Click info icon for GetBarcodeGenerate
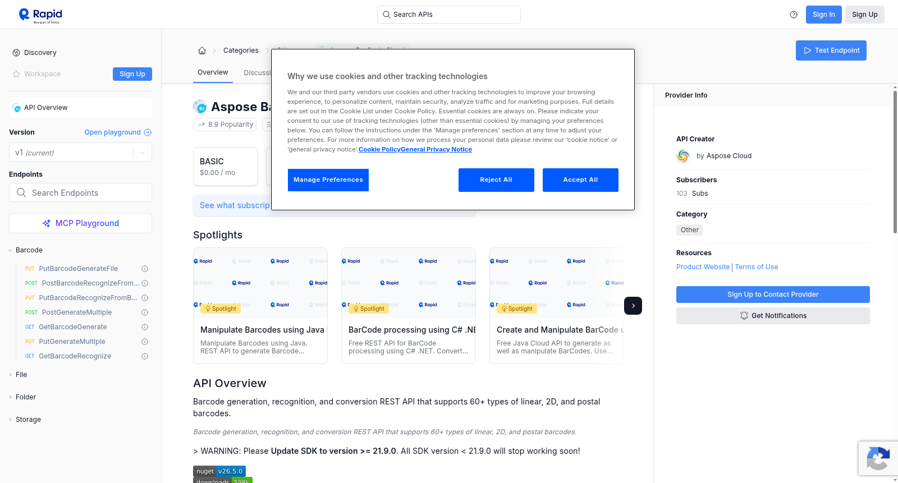 point(145,327)
